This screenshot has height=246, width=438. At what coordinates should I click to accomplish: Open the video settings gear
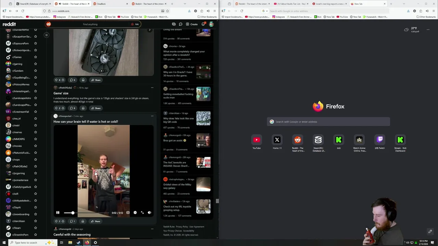[135, 213]
